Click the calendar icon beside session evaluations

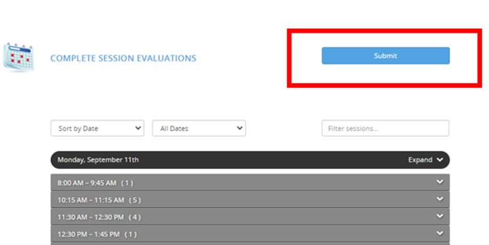click(18, 57)
